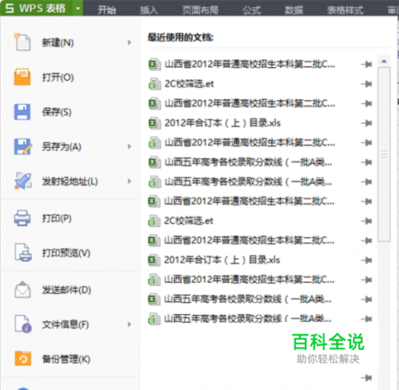The height and width of the screenshot is (390, 399).
Task: Click the 发射轻地址(L) rocket icon
Action: click(x=23, y=181)
